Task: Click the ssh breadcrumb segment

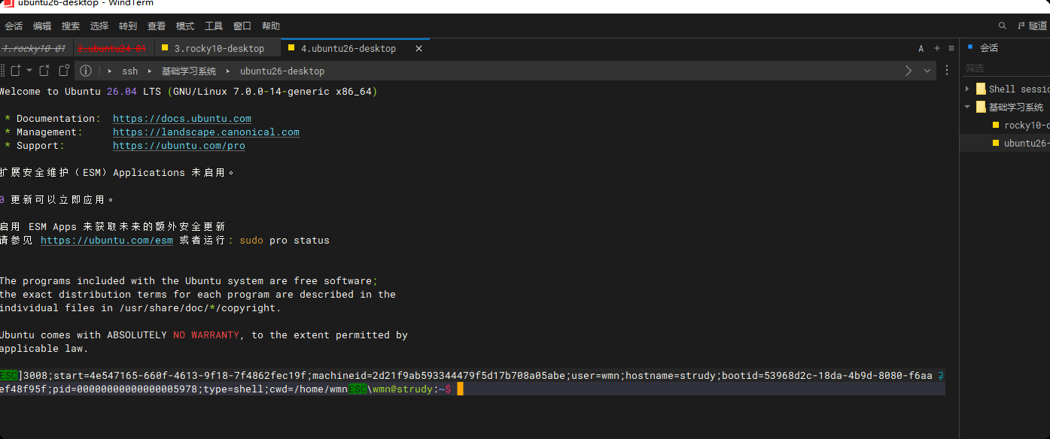Action: [130, 71]
